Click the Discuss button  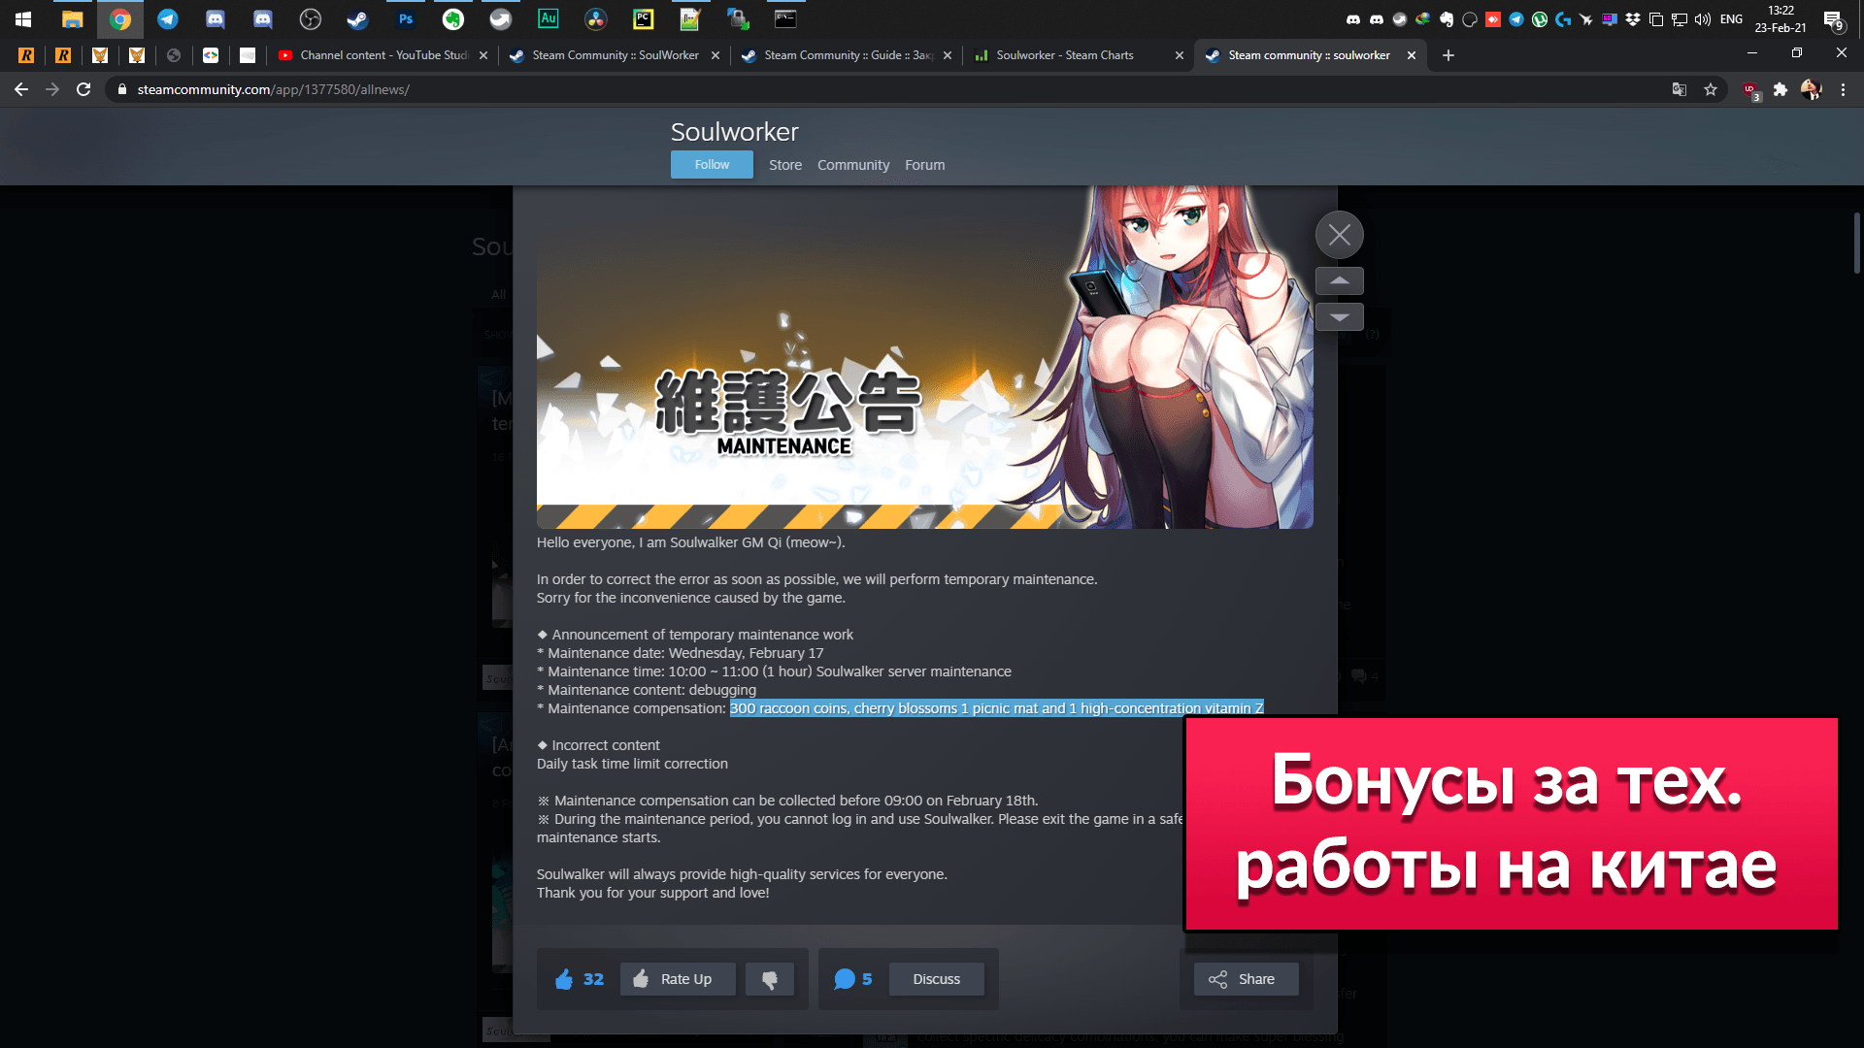[x=937, y=979]
